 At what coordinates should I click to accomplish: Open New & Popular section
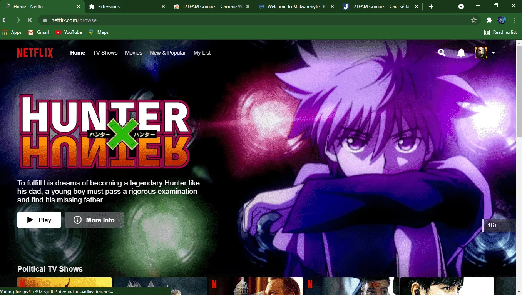click(168, 53)
